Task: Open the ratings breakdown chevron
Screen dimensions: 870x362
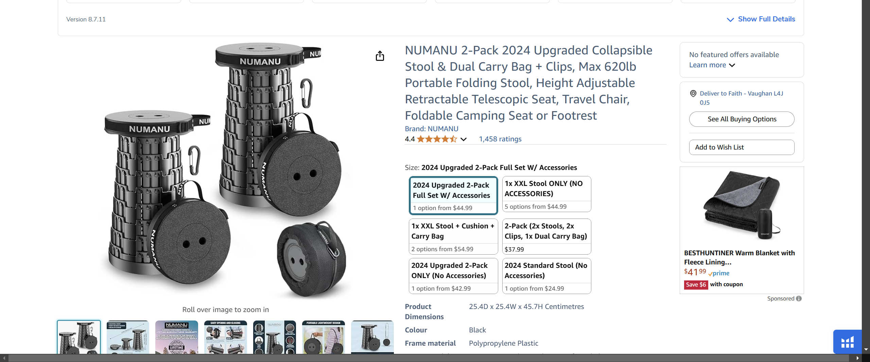Action: pos(464,139)
